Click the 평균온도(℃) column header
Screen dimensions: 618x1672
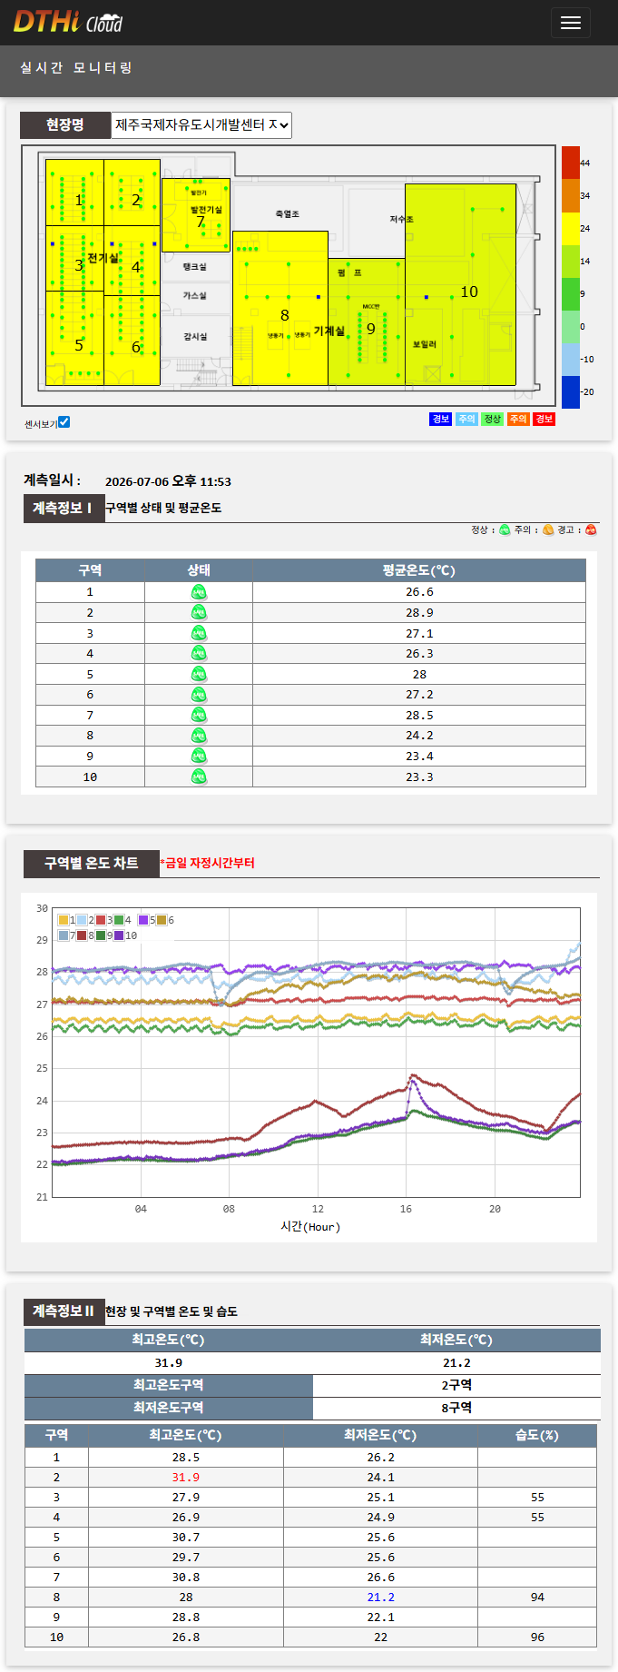pos(419,570)
